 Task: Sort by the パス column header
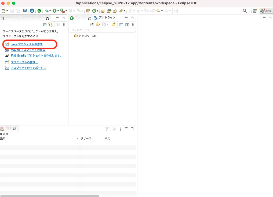[120, 139]
